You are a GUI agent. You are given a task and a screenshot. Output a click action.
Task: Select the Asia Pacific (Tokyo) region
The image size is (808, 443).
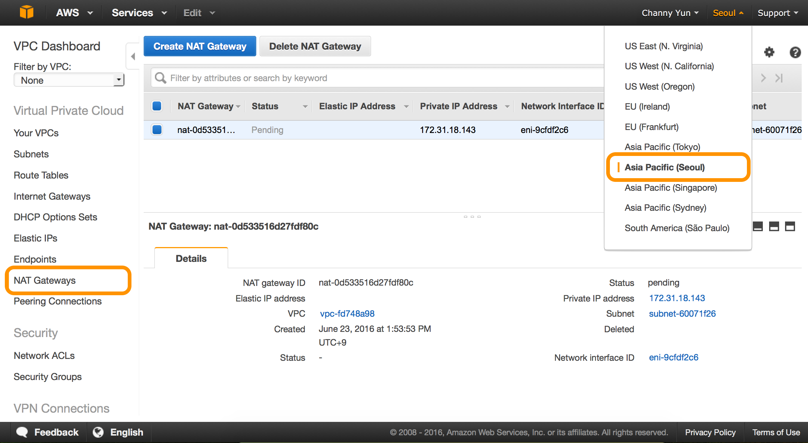(662, 147)
